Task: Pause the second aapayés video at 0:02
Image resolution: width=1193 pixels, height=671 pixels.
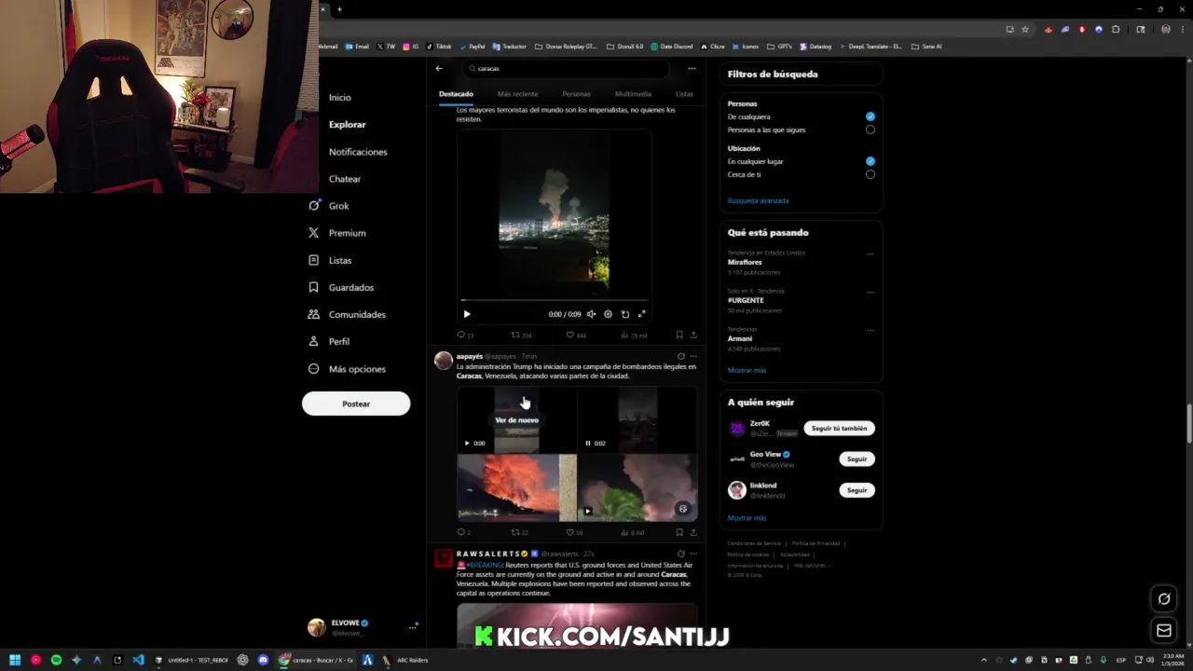Action: 587,444
